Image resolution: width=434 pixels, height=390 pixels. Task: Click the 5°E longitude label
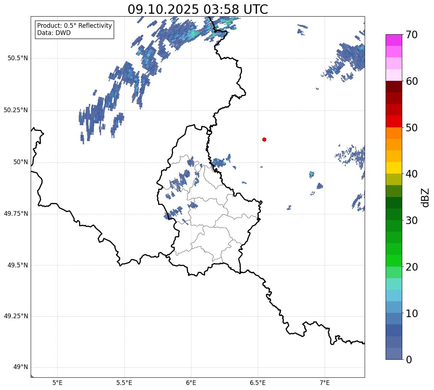(x=57, y=383)
